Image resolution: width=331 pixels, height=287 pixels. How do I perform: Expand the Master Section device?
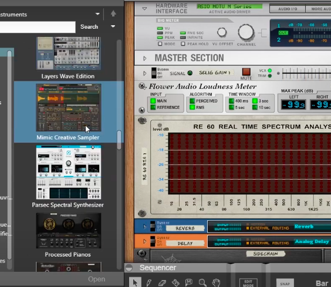pos(145,59)
